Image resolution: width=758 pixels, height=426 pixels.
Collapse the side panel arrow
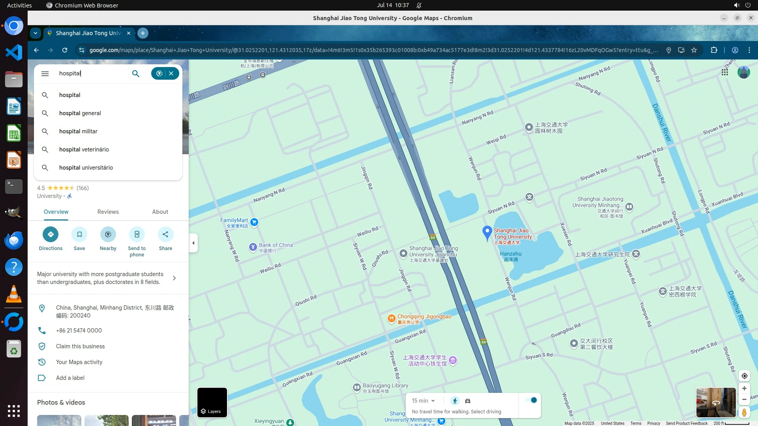click(x=193, y=243)
